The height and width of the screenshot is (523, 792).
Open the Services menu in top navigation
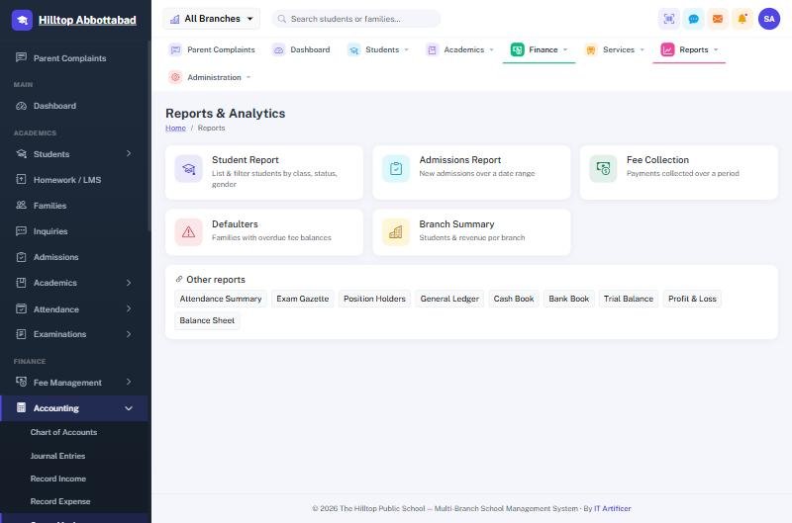click(614, 49)
